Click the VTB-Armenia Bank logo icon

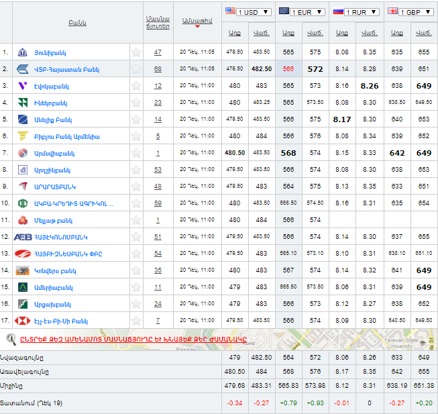point(22,69)
